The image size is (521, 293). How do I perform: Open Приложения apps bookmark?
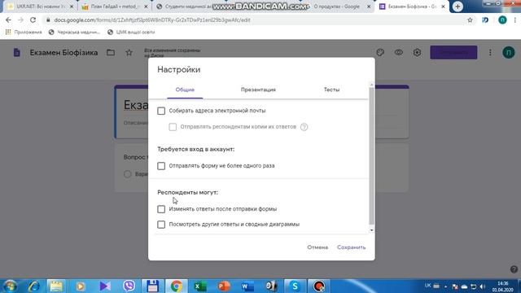tap(24, 33)
